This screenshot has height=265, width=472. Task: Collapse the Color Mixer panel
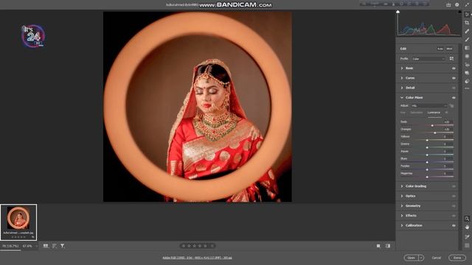click(402, 98)
